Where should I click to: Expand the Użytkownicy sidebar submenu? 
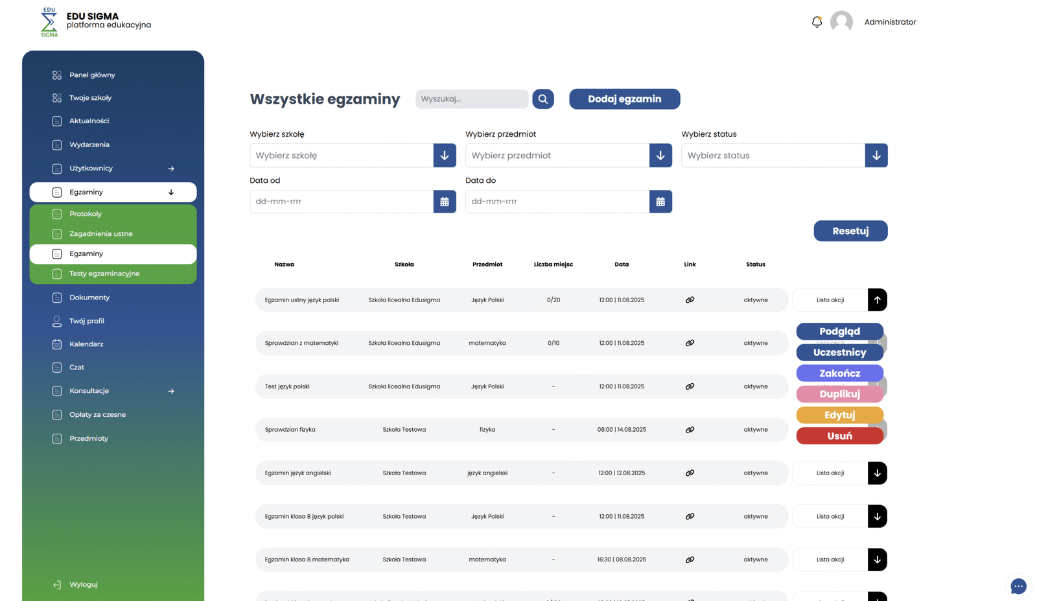[x=171, y=169]
